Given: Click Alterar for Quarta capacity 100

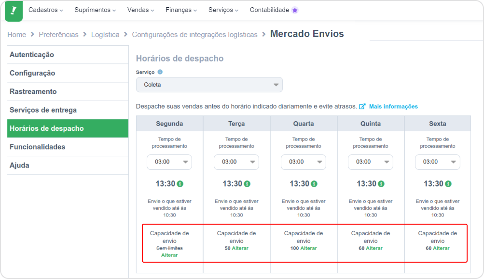Looking at the screenshot, I should 309,248.
